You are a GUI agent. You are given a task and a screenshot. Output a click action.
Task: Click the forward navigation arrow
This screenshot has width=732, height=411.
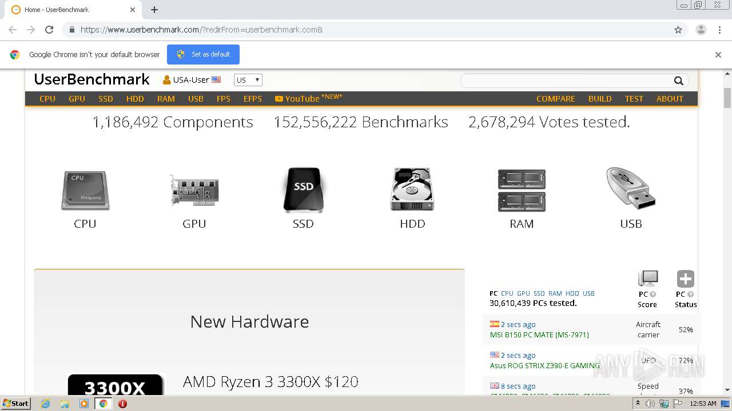(x=31, y=30)
